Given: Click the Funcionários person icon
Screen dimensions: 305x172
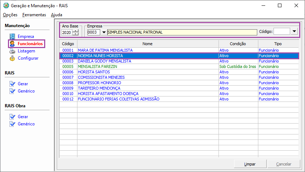Looking at the screenshot, I should (12, 44).
